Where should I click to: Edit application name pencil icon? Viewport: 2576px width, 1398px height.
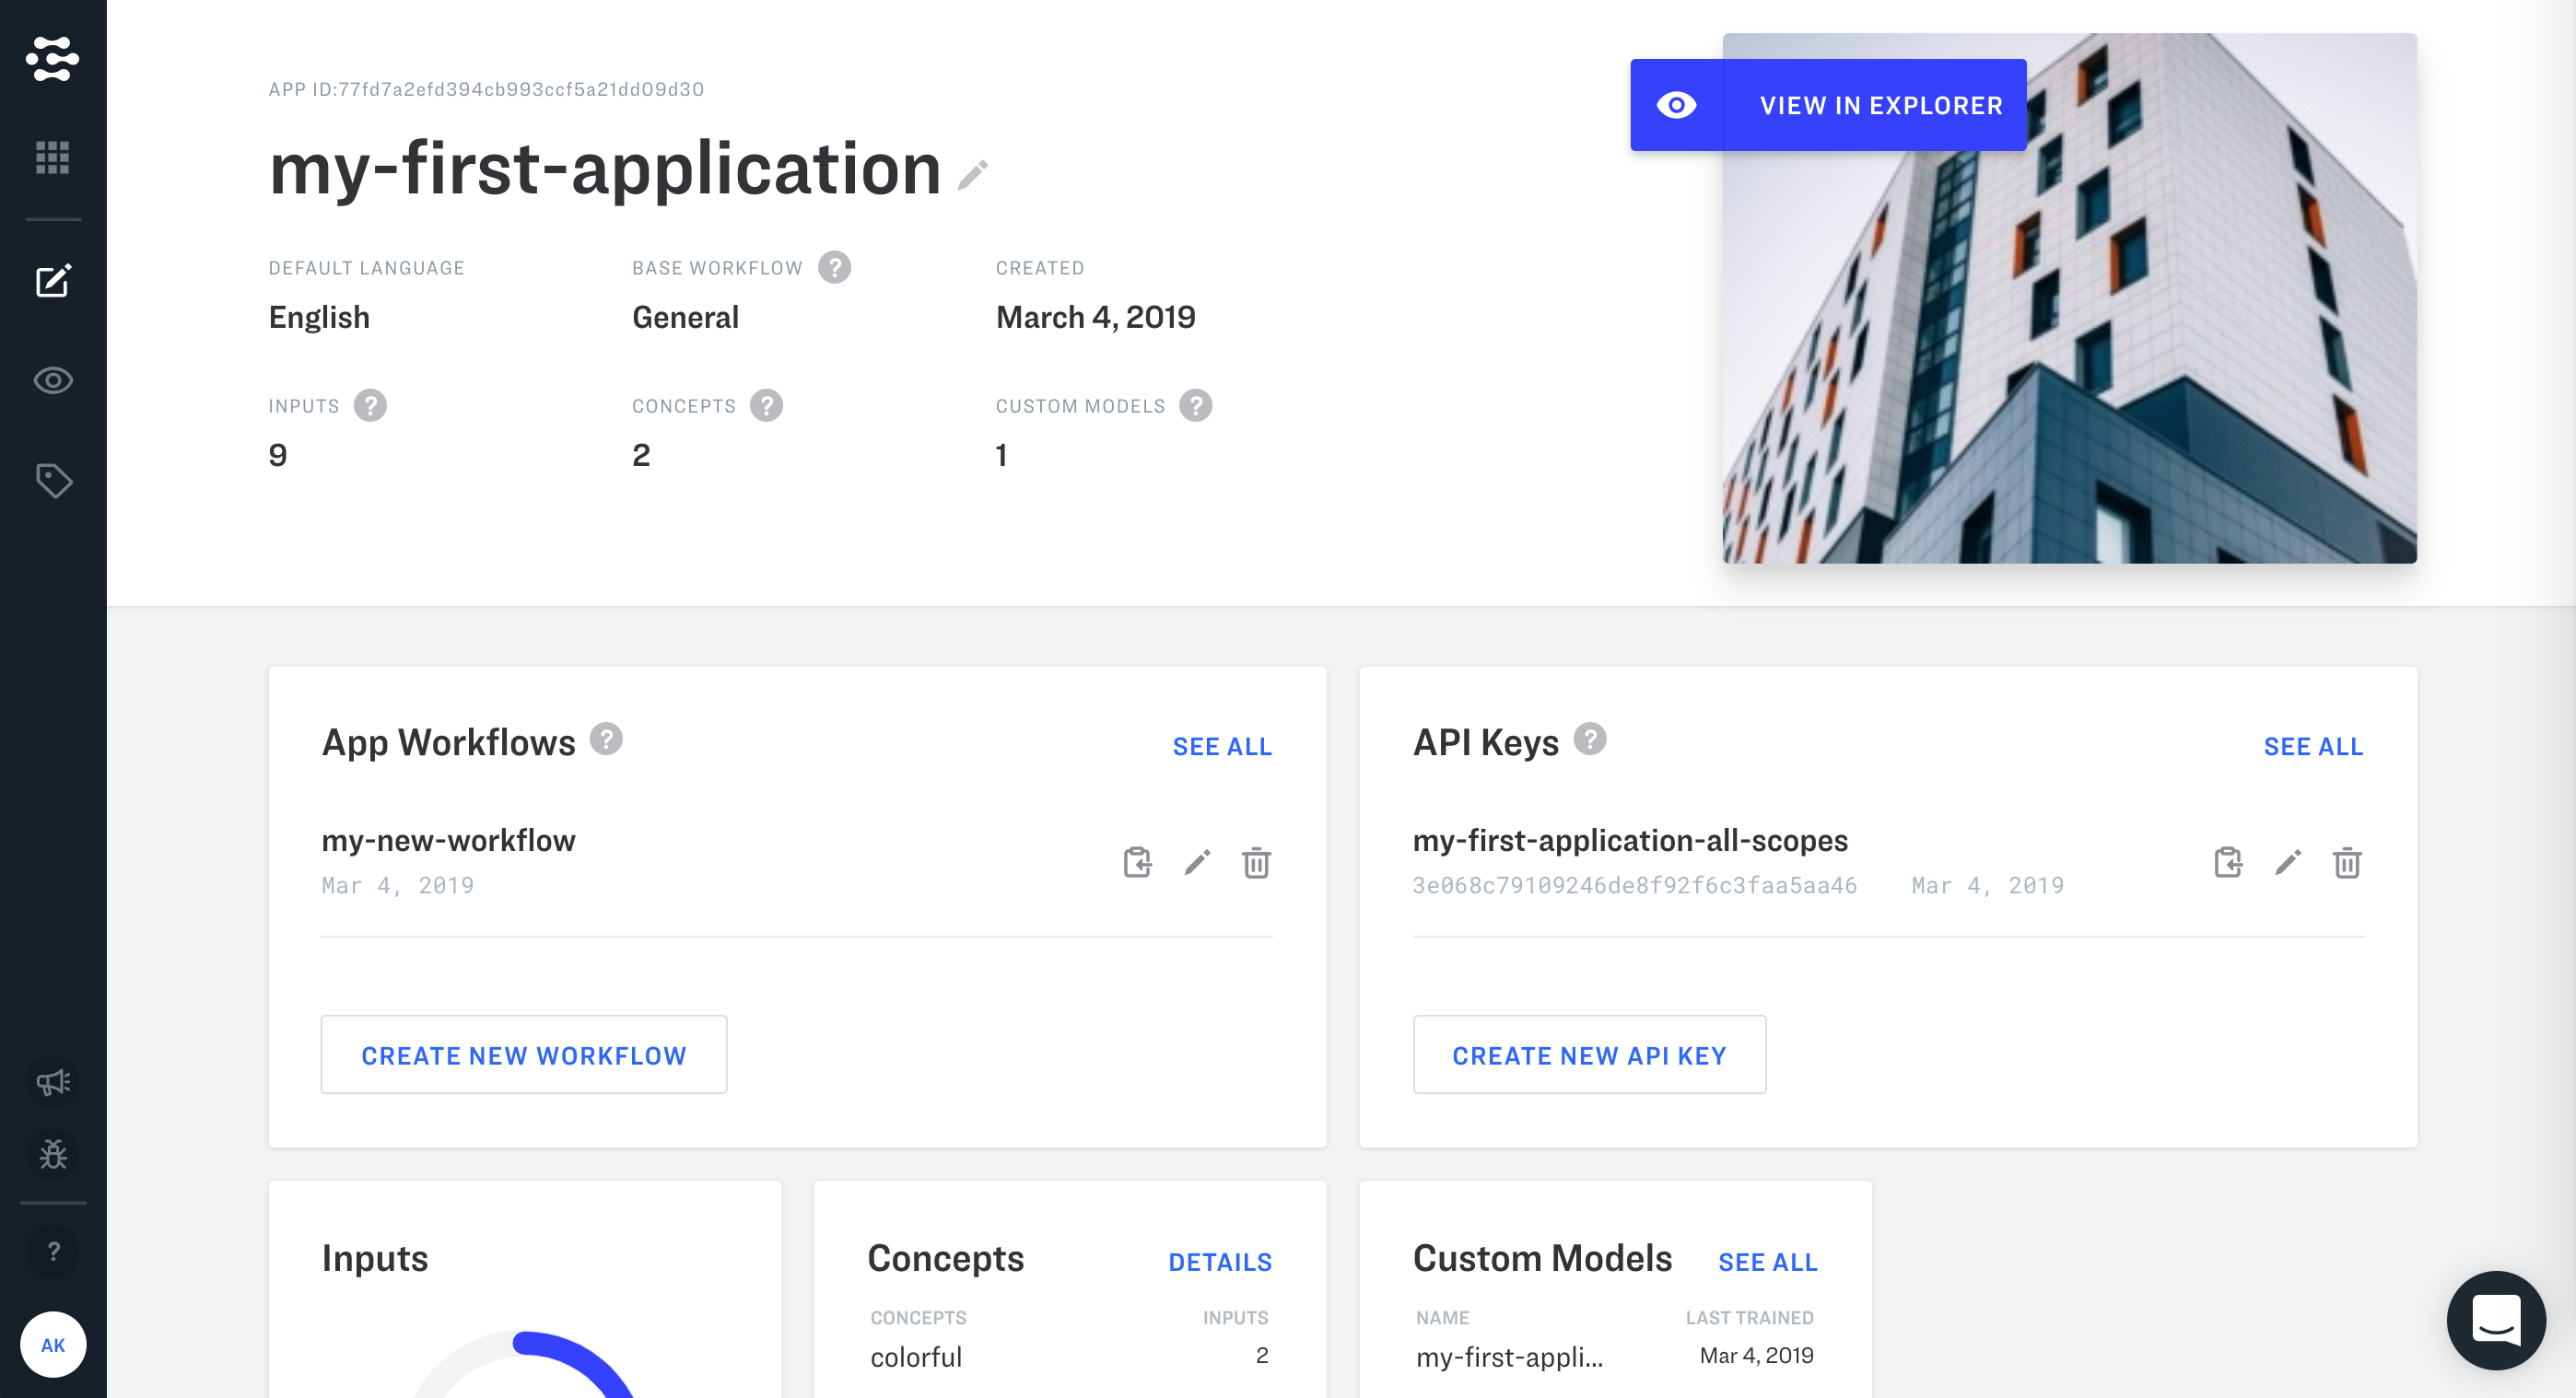coord(972,175)
